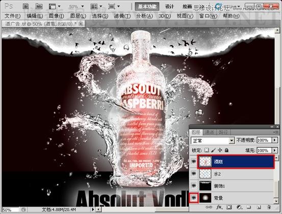Viewport: 282px width, 214px height.
Task: Open the 窗口(W) menu
Action: (208, 16)
